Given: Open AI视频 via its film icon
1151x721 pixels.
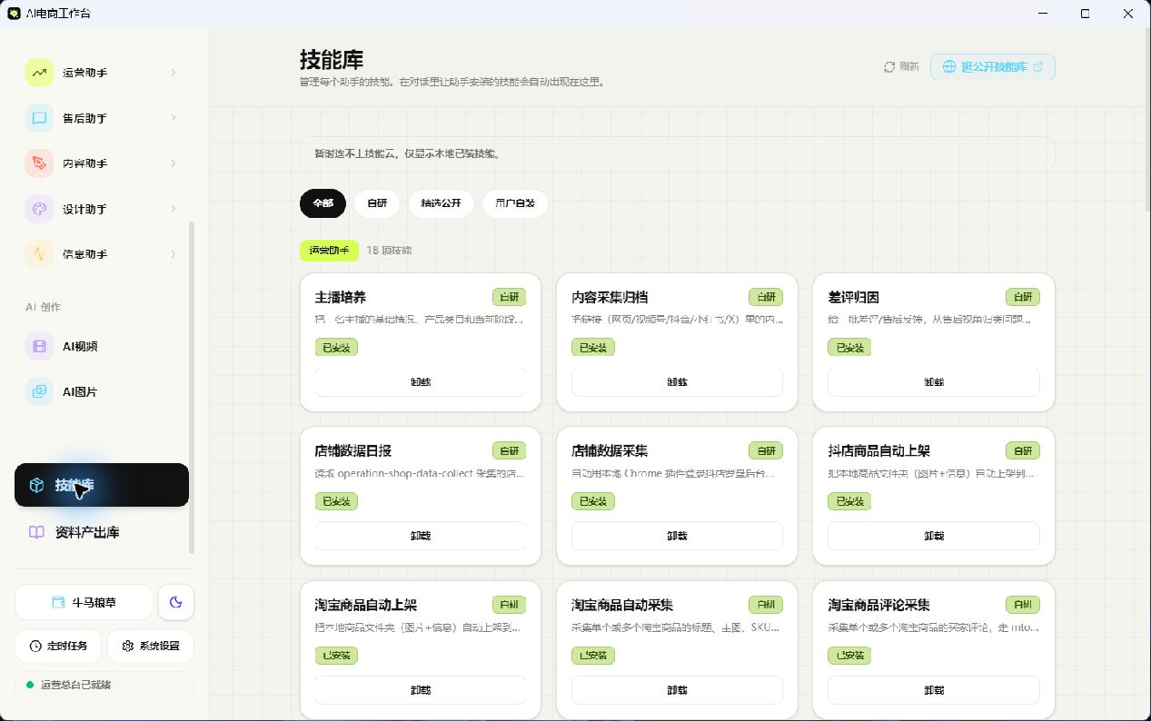Looking at the screenshot, I should 39,346.
